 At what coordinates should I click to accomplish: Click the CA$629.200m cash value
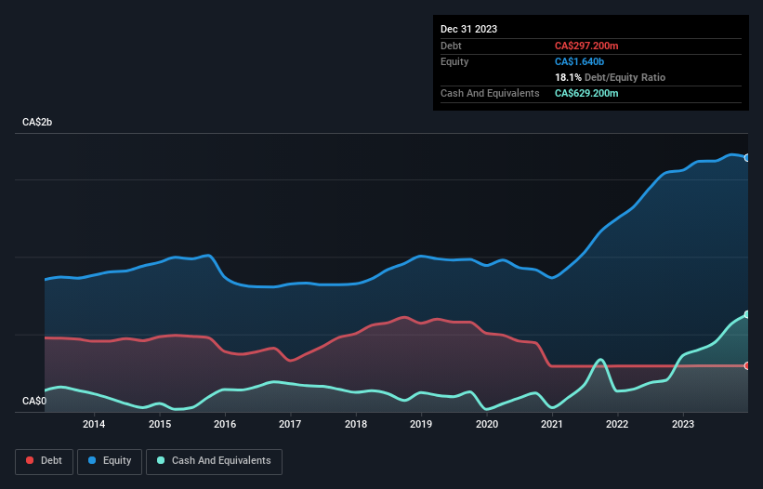[x=586, y=93]
